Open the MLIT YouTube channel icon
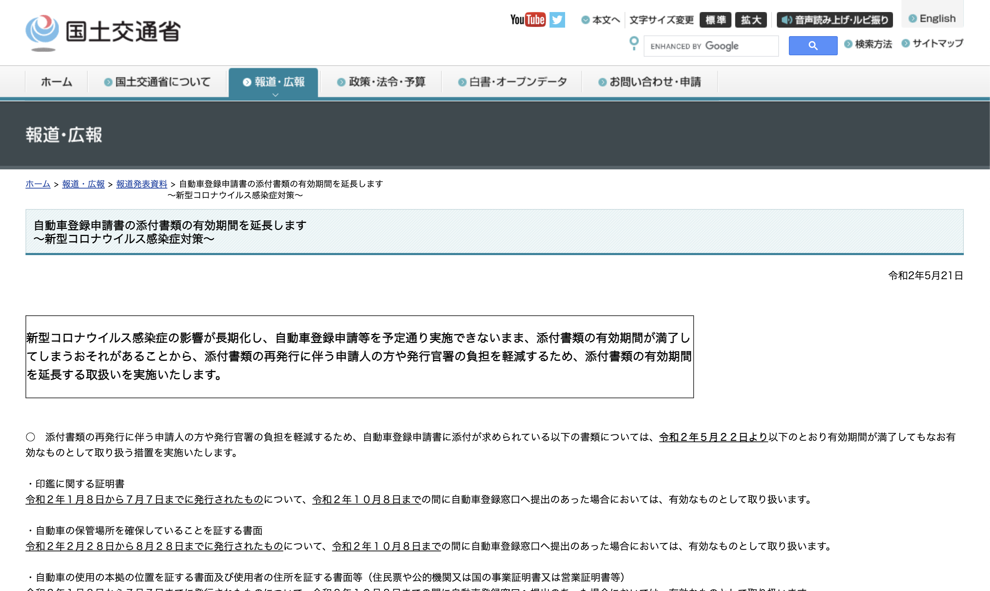990x591 pixels. click(528, 19)
